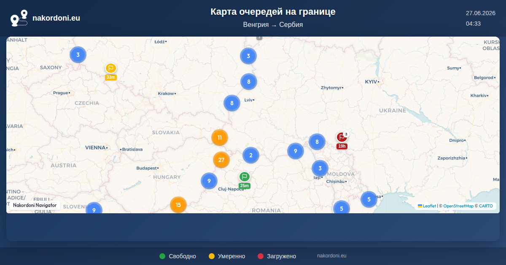Click the red Загружено legend dot
This screenshot has width=506, height=265.
(261, 256)
